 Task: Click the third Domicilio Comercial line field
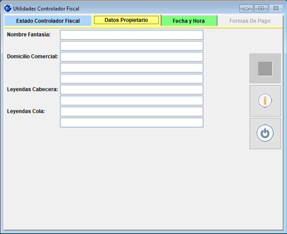(x=132, y=79)
